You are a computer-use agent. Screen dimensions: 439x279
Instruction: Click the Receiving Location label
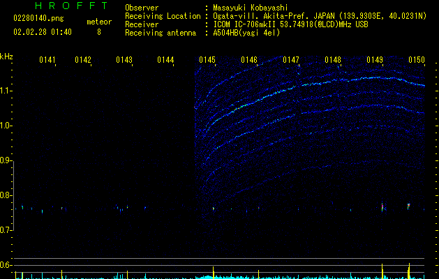coord(163,16)
